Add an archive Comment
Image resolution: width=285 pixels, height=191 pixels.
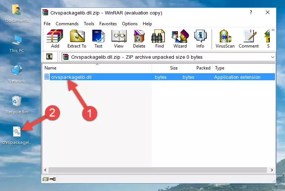[x=249, y=39]
